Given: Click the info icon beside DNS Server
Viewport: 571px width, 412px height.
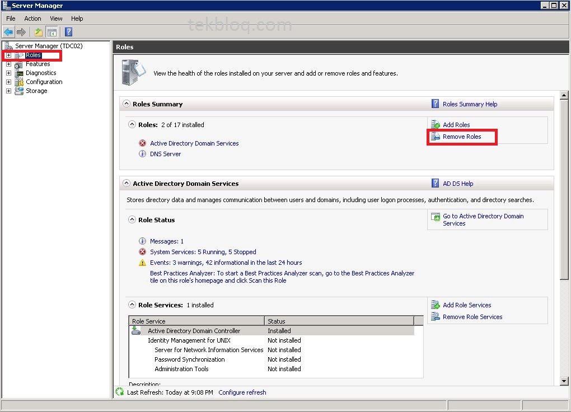Looking at the screenshot, I should click(x=142, y=154).
